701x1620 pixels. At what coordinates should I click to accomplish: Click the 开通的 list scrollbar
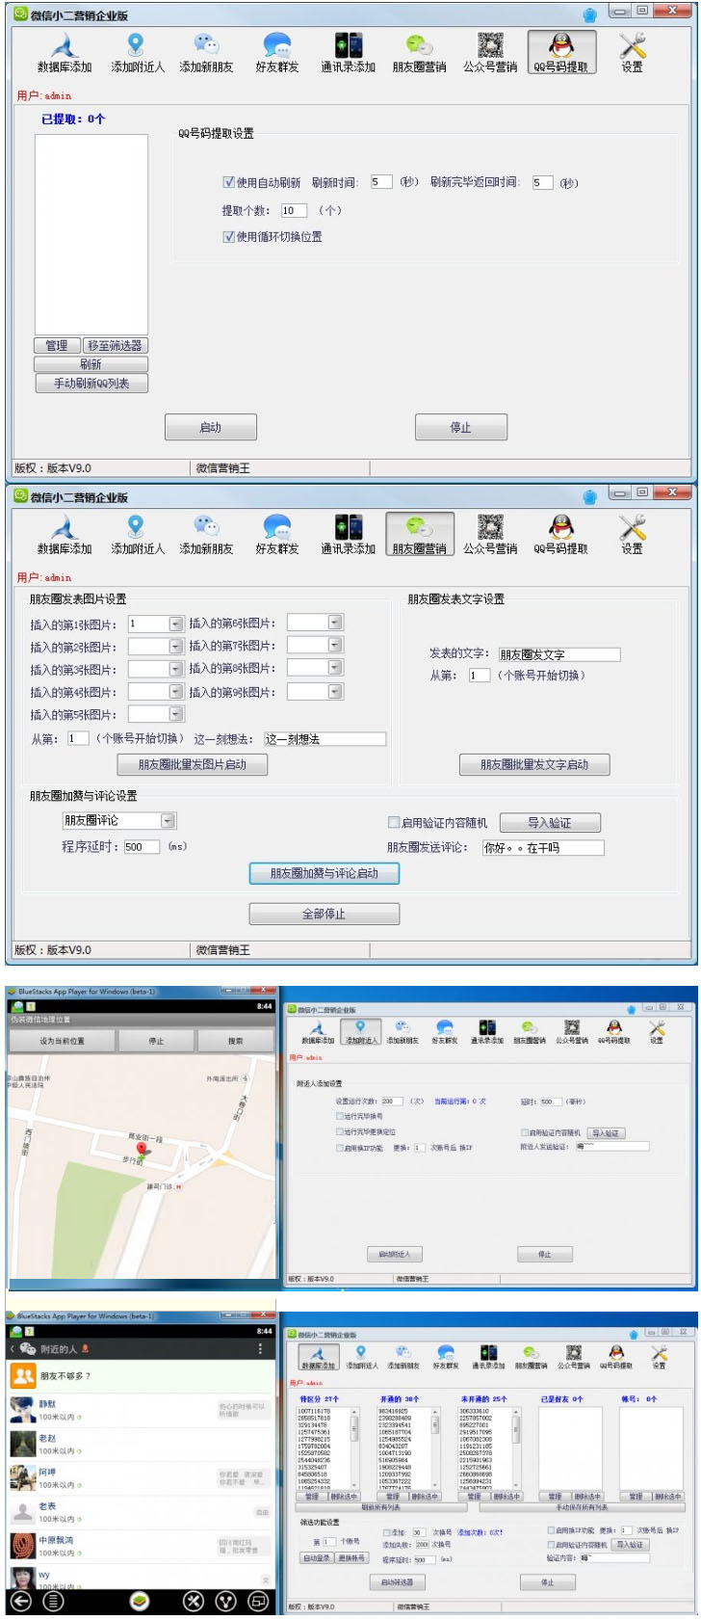(x=436, y=1448)
